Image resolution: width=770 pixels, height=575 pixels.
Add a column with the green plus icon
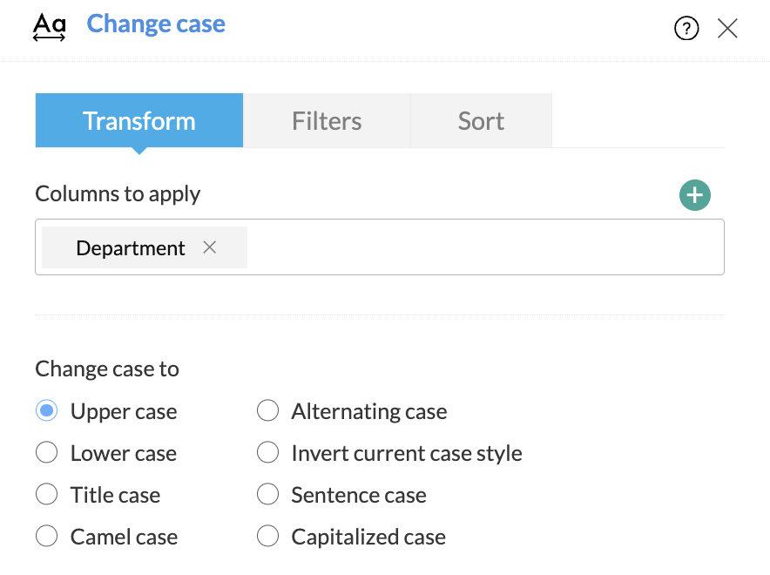click(694, 195)
